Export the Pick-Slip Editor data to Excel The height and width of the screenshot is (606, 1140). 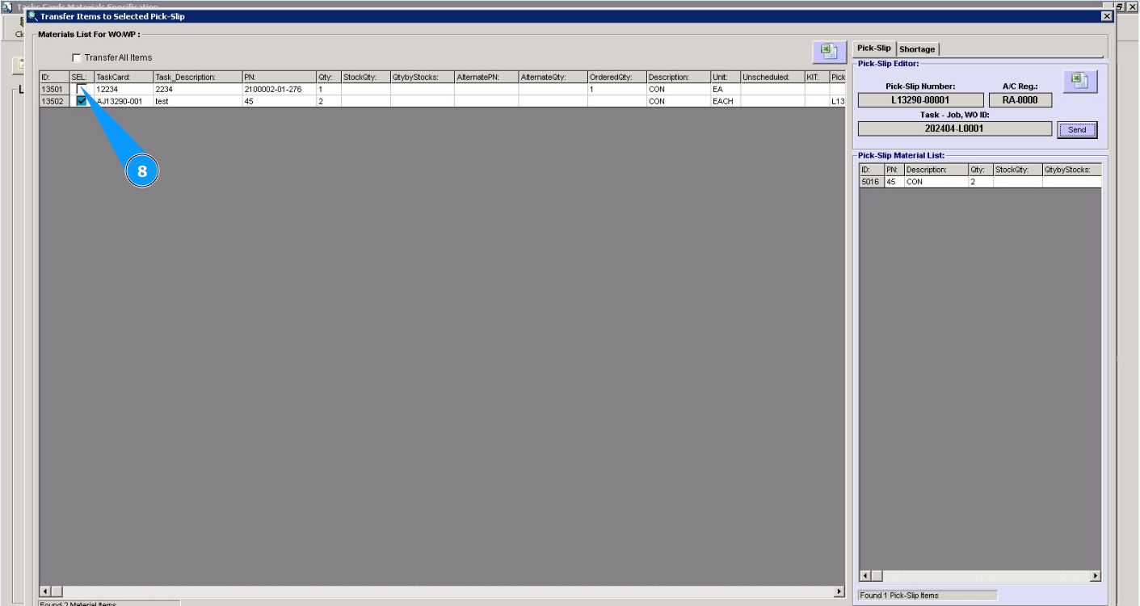click(1079, 81)
